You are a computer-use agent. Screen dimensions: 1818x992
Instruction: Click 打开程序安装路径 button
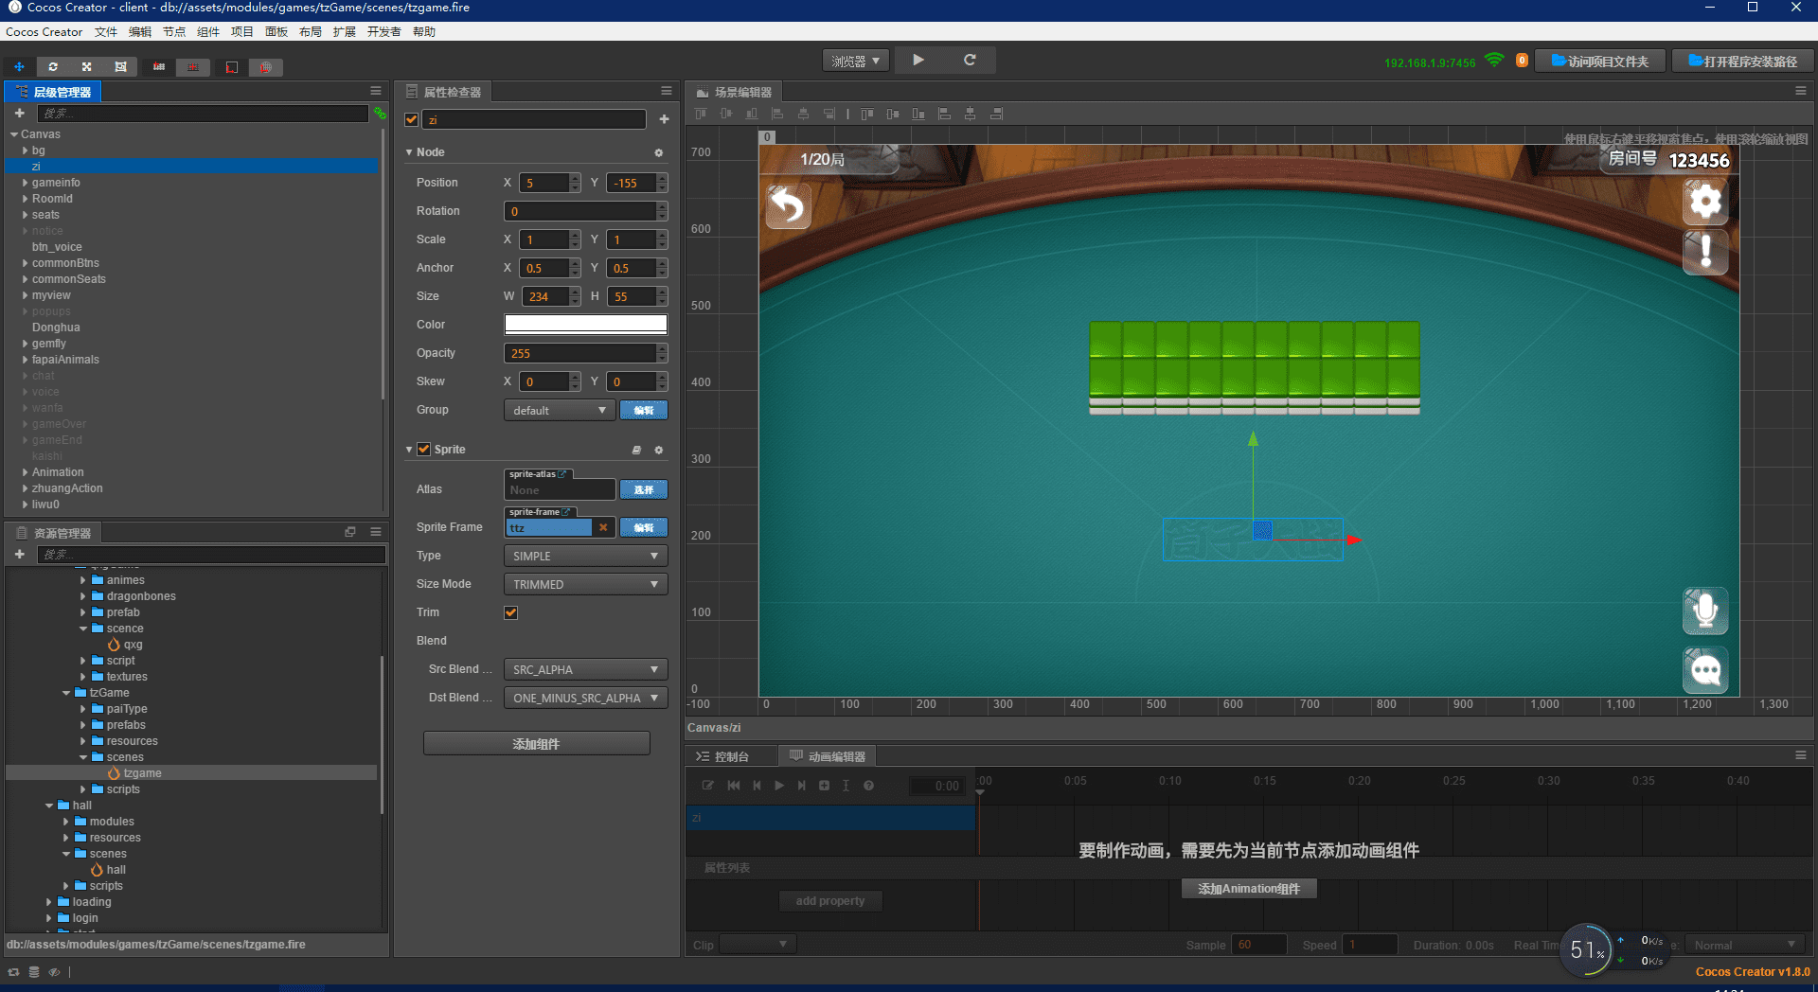pos(1742,62)
